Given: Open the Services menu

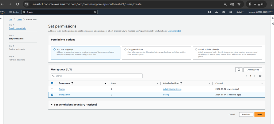Looking at the screenshot, I should point(14,12).
